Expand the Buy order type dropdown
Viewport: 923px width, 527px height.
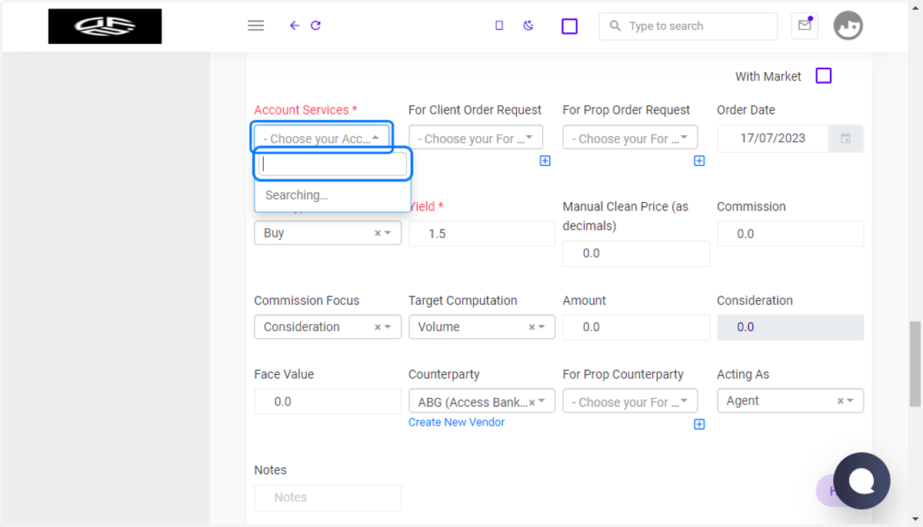pos(388,233)
